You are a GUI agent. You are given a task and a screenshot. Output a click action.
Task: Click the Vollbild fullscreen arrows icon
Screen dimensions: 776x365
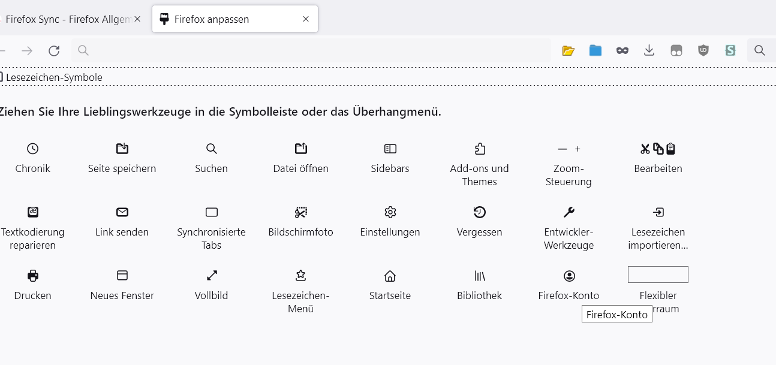pos(212,276)
